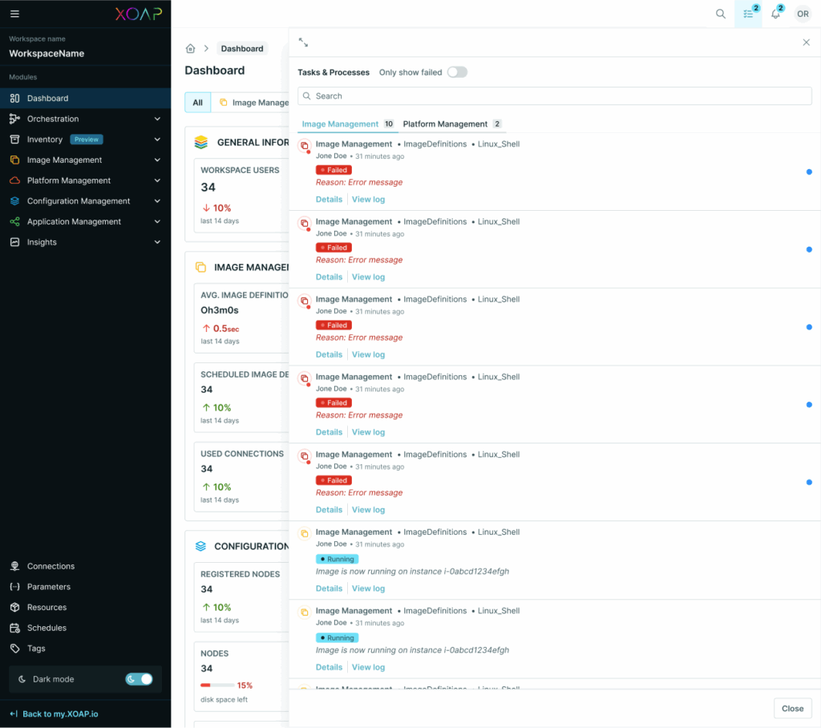
Task: Open the Tasks & Processes checklist icon
Action: pyautogui.click(x=747, y=14)
